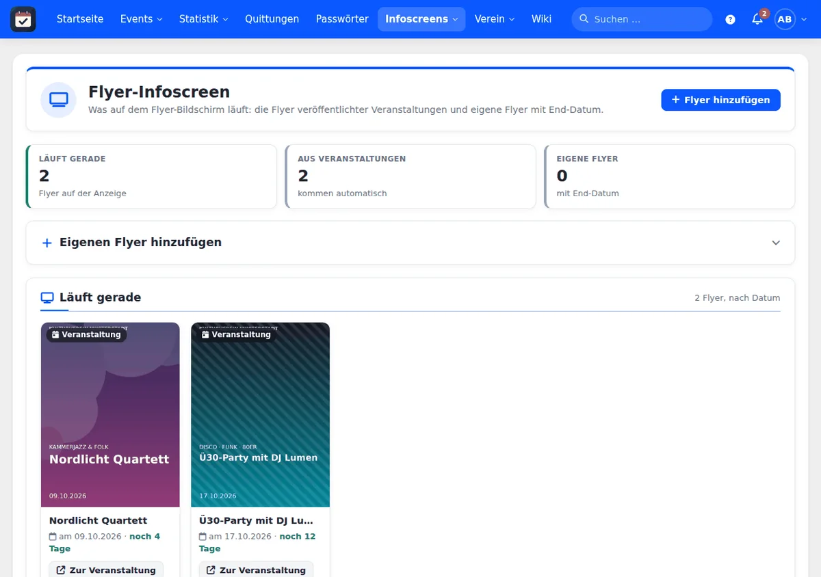Open the Events dropdown menu
Image resolution: width=821 pixels, height=577 pixels.
point(142,19)
